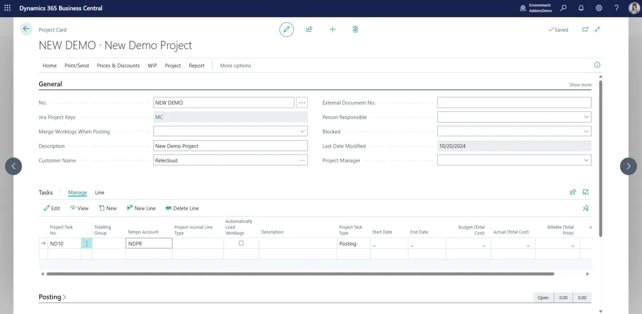The width and height of the screenshot is (642, 314).
Task: Open ND10 row options menu
Action: click(x=87, y=243)
